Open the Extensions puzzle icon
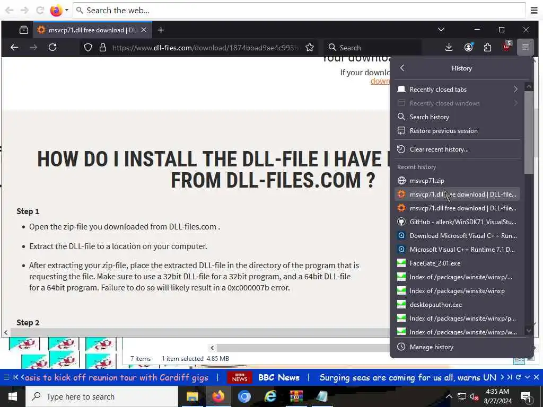Image resolution: width=543 pixels, height=407 pixels. coord(488,47)
